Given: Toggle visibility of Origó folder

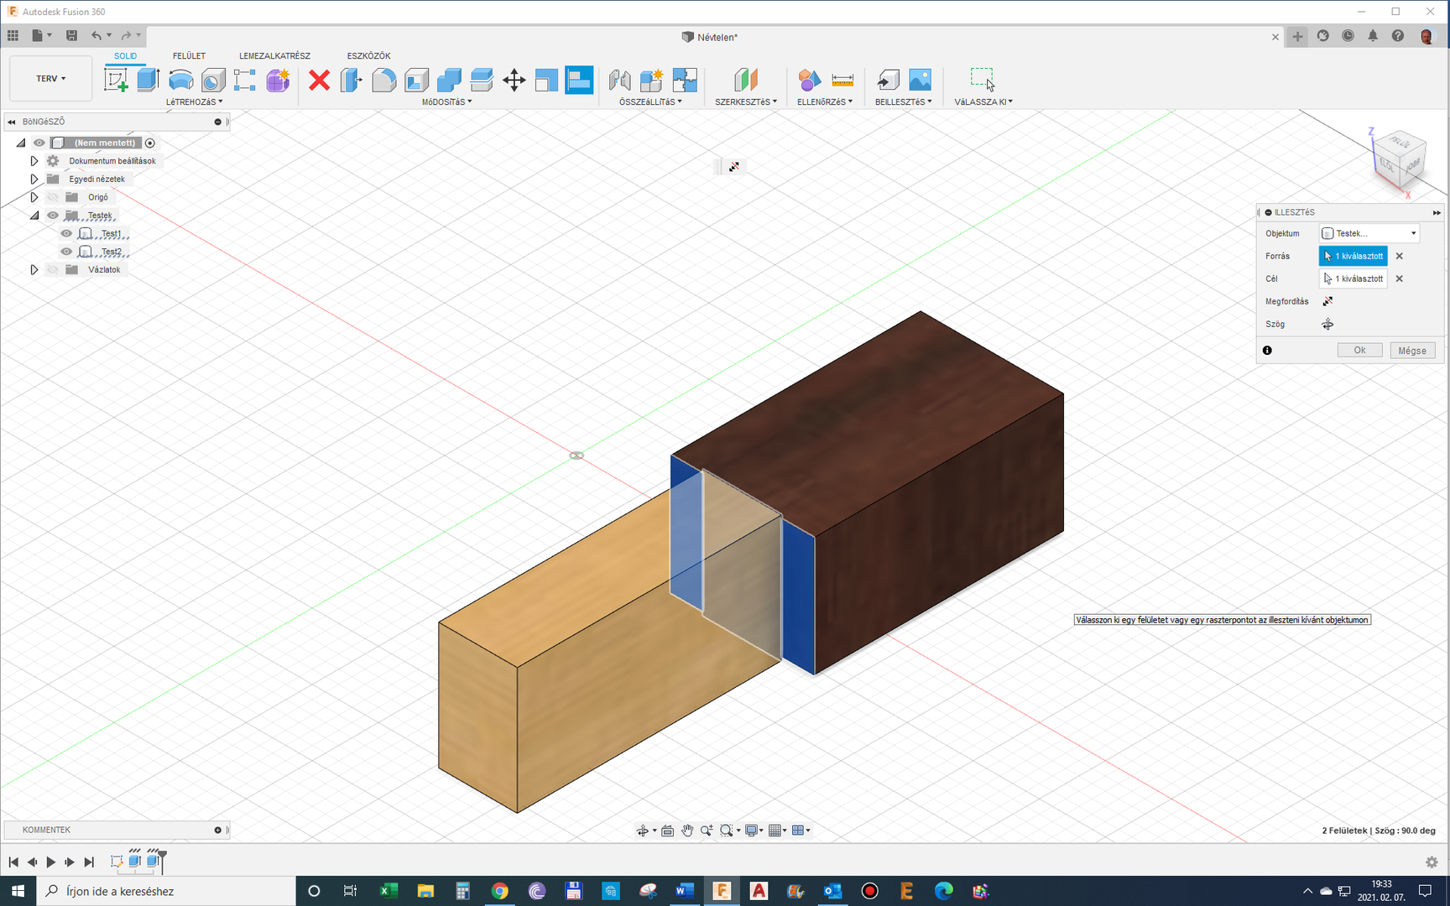Looking at the screenshot, I should click(53, 197).
